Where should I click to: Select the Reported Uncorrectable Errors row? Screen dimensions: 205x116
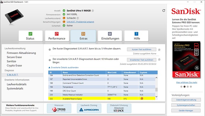102,79
